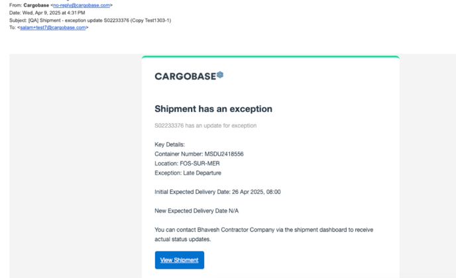Click the 'Key Details:' label
This screenshot has height=278, width=456.
(170, 144)
